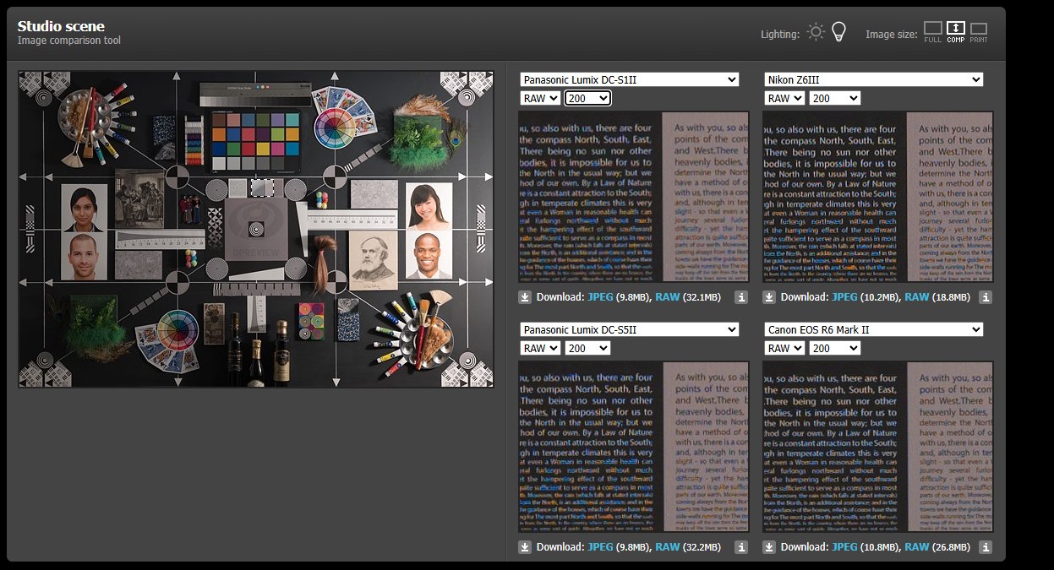The image size is (1054, 570).
Task: Download 32.2MB RAW for Lumix DC-S5II
Action: [x=668, y=547]
